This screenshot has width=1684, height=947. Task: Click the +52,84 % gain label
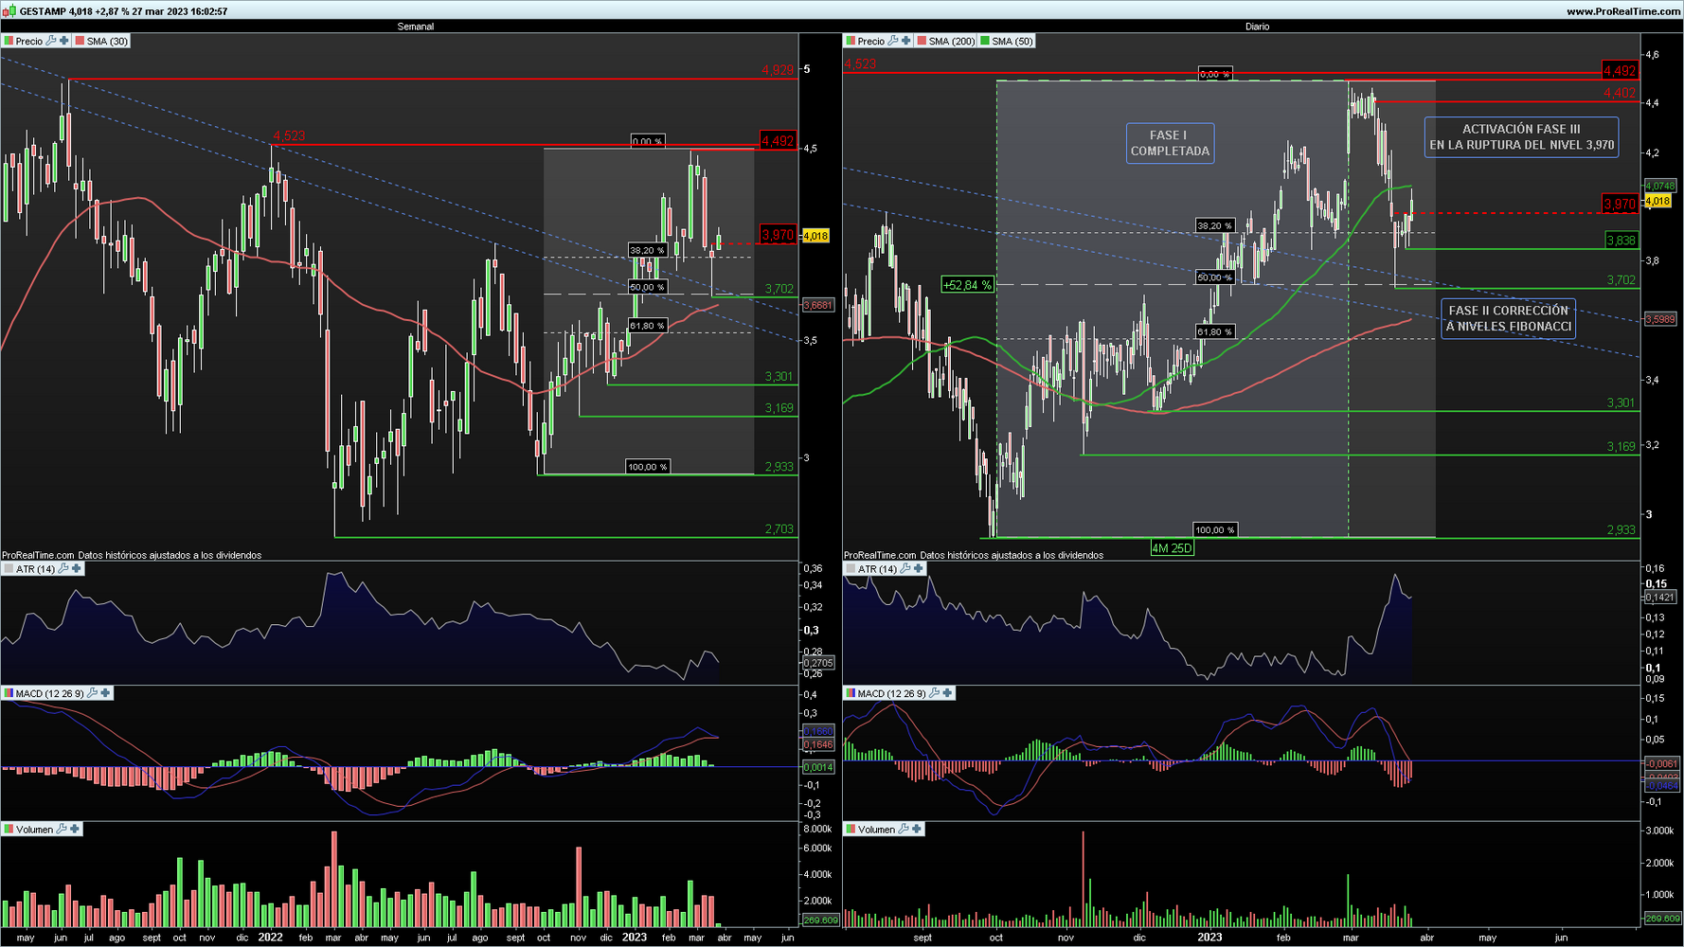(x=967, y=284)
